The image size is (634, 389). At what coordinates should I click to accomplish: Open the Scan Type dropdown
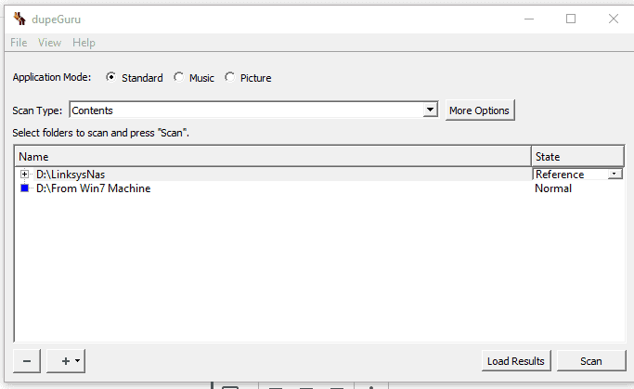pyautogui.click(x=430, y=110)
